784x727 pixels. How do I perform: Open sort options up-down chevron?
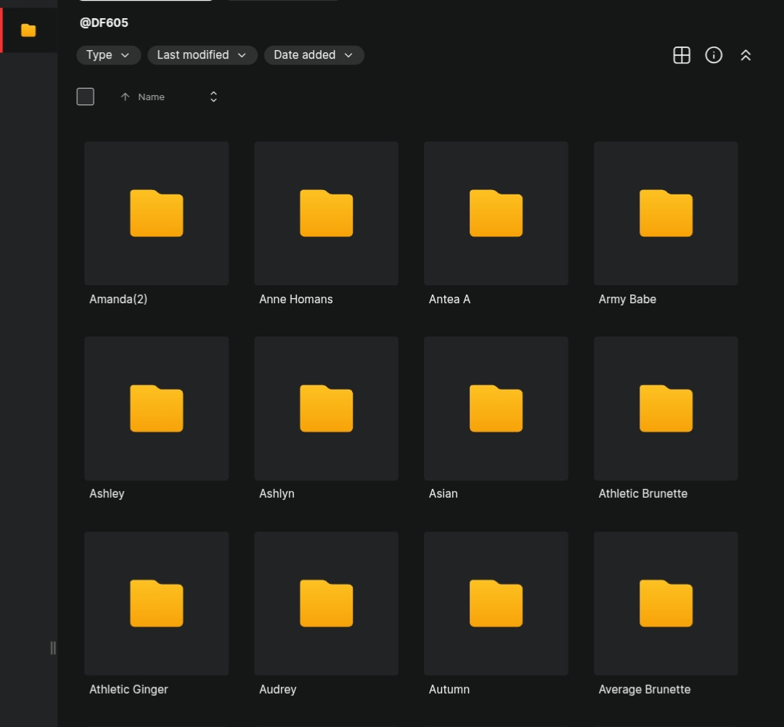pos(213,96)
